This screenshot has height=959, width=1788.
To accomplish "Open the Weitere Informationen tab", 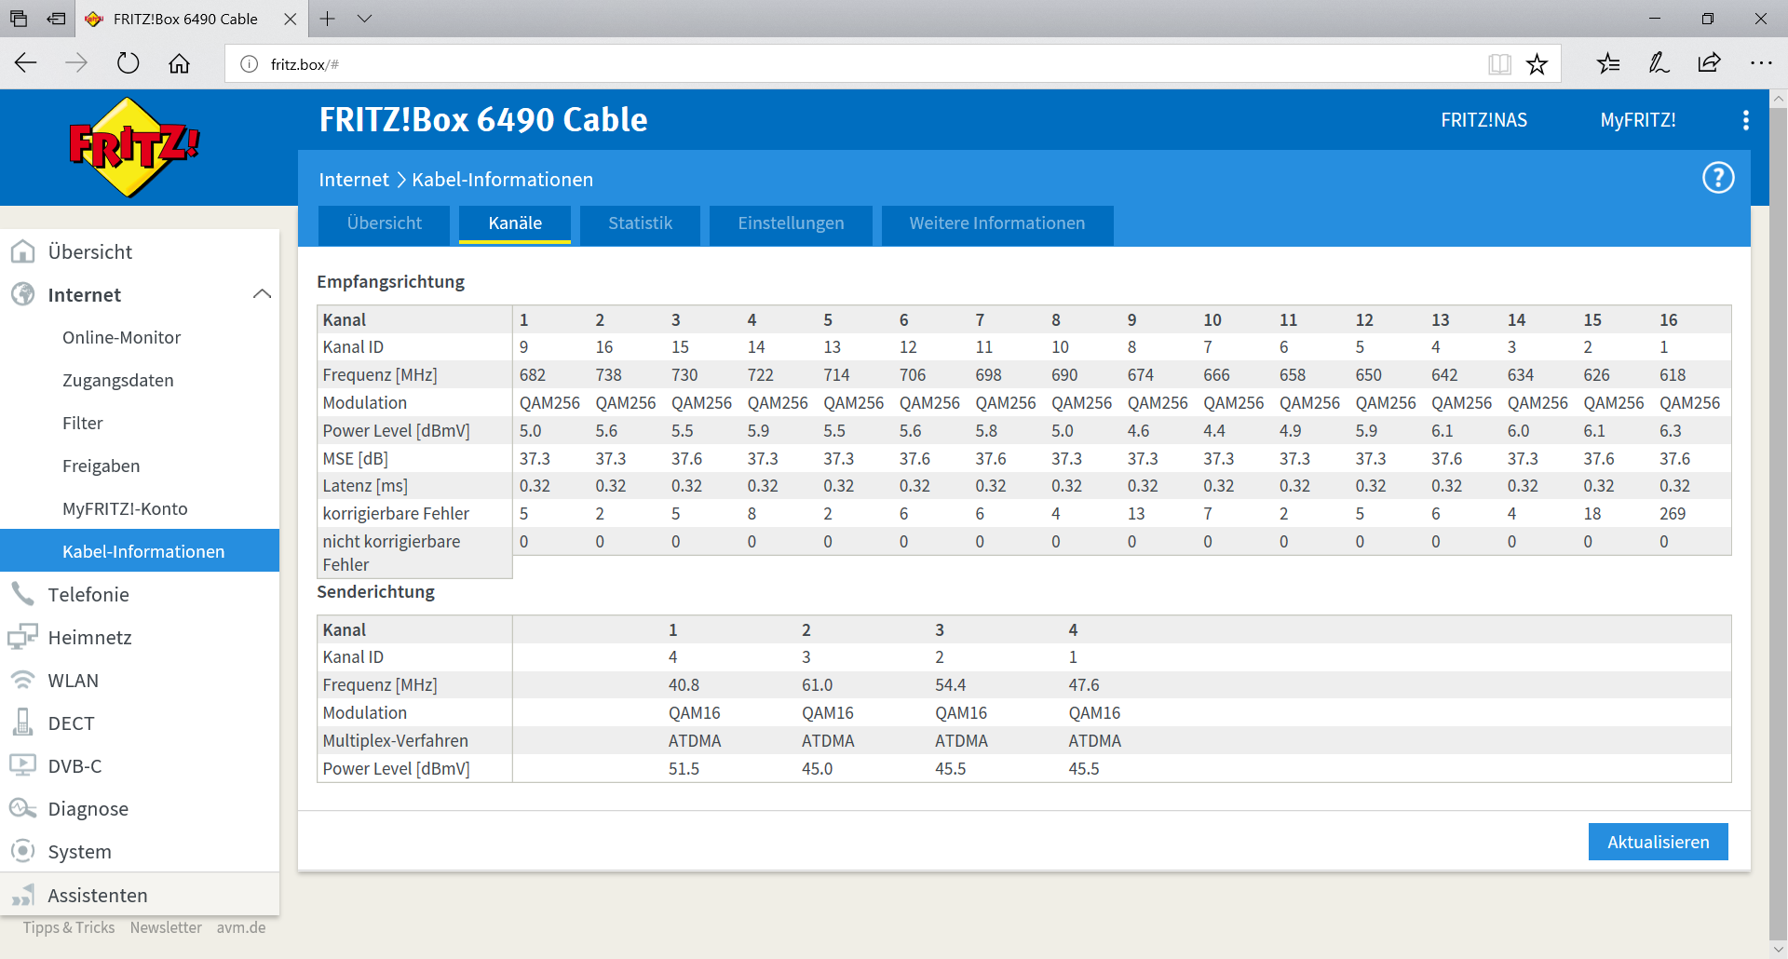I will click(996, 223).
